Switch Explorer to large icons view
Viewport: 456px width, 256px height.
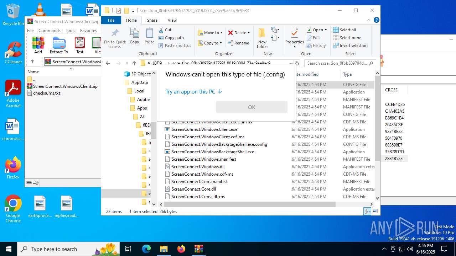375,211
